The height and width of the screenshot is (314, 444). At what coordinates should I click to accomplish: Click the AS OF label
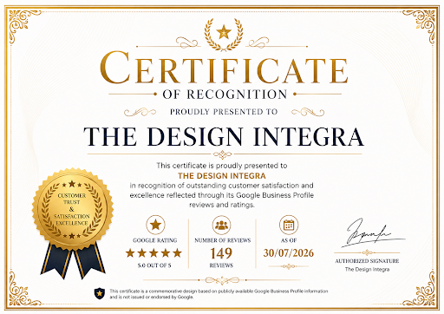(289, 240)
